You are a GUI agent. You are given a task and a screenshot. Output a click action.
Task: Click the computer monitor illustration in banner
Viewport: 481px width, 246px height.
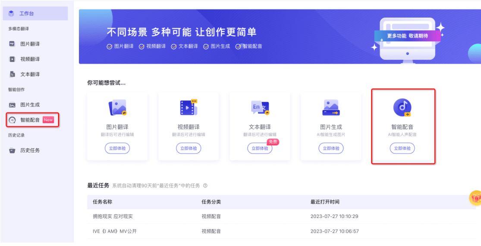click(407, 40)
